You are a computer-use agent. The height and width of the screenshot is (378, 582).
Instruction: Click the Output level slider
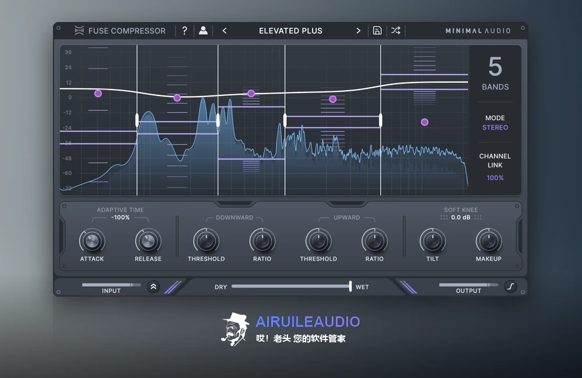click(x=469, y=285)
